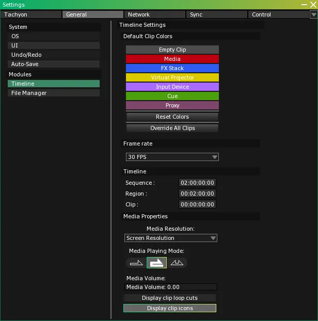Select the first media playing mode icon
Viewport: 318px width, 321px height.
pos(136,263)
